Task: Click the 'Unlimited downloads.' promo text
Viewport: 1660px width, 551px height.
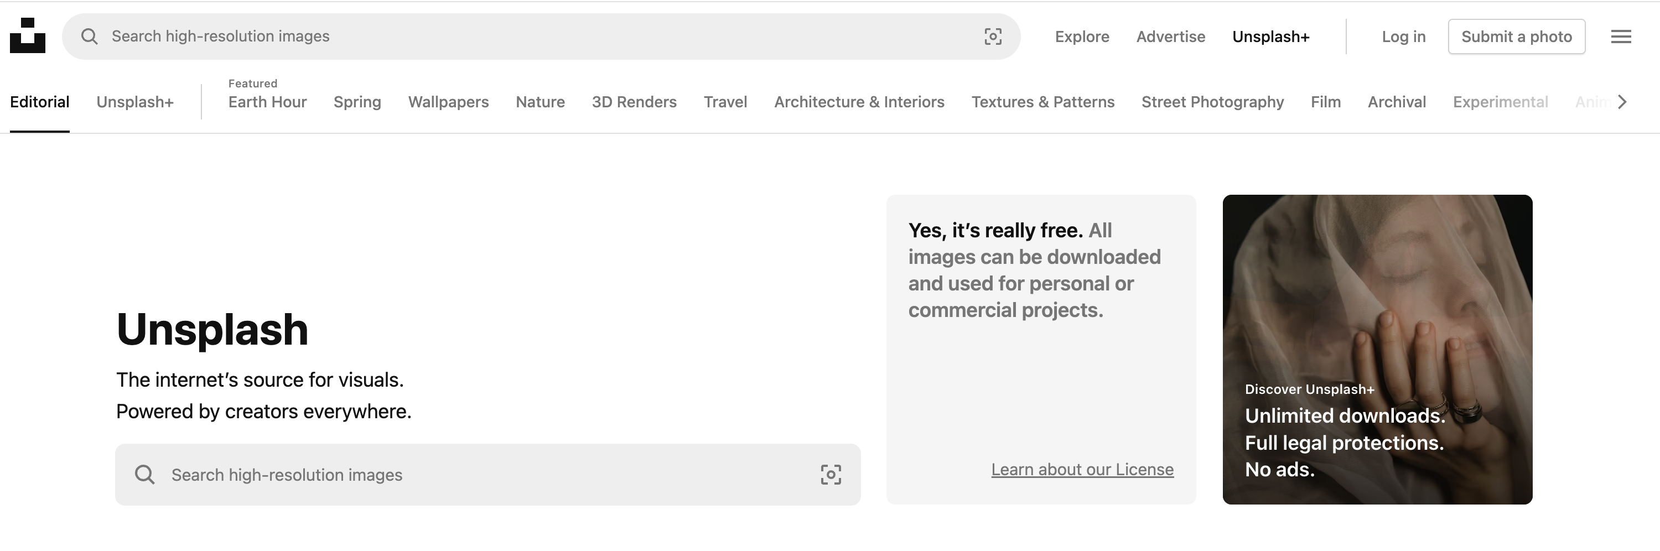Action: pos(1345,415)
